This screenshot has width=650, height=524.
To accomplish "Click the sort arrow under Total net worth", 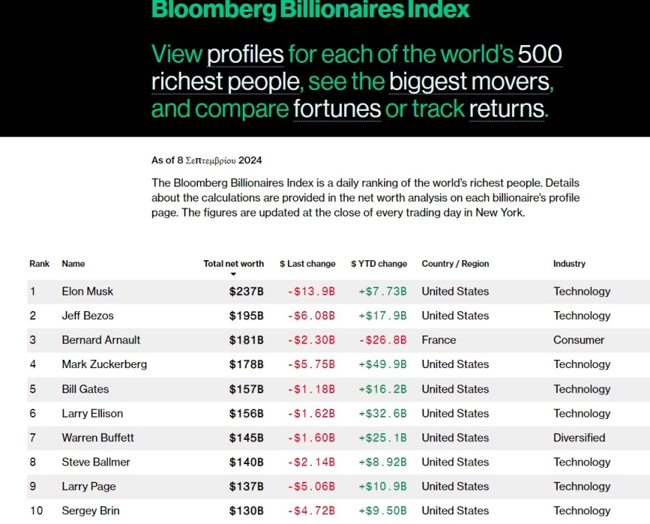I will 233,274.
